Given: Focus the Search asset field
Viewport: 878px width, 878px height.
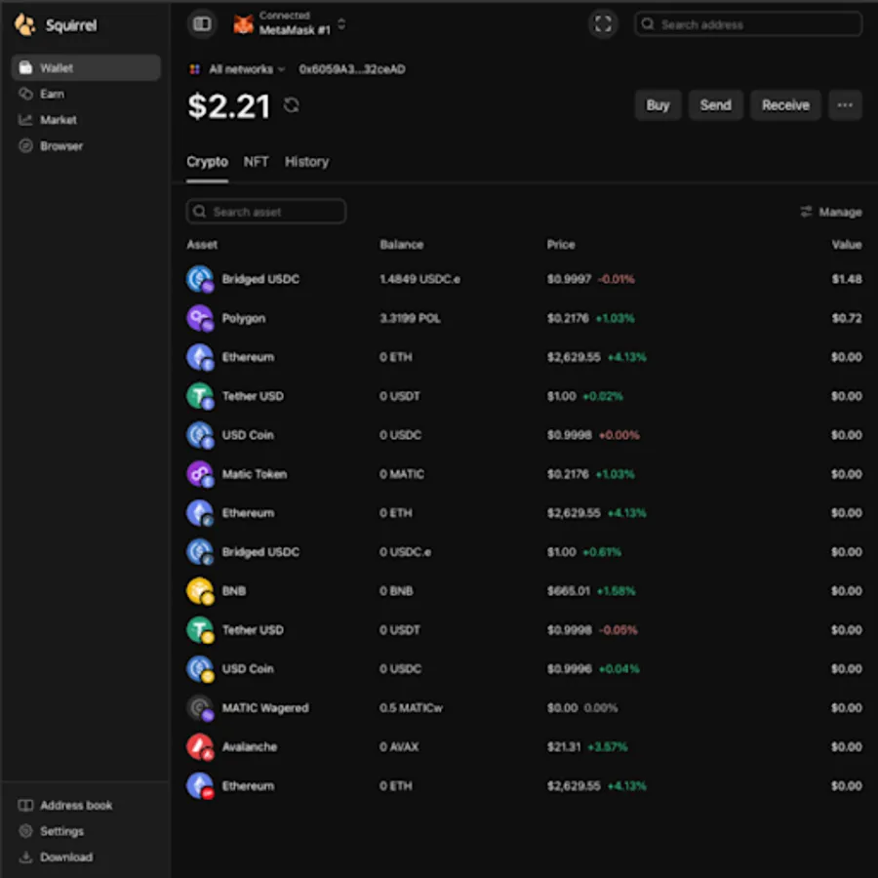Looking at the screenshot, I should click(266, 212).
